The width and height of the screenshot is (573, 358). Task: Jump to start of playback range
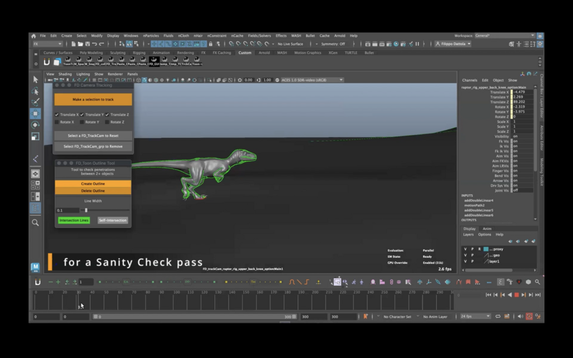(488, 295)
